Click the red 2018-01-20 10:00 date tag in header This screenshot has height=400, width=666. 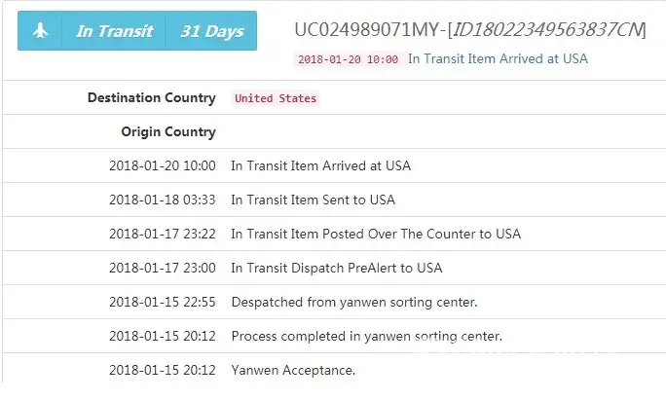[x=349, y=59]
